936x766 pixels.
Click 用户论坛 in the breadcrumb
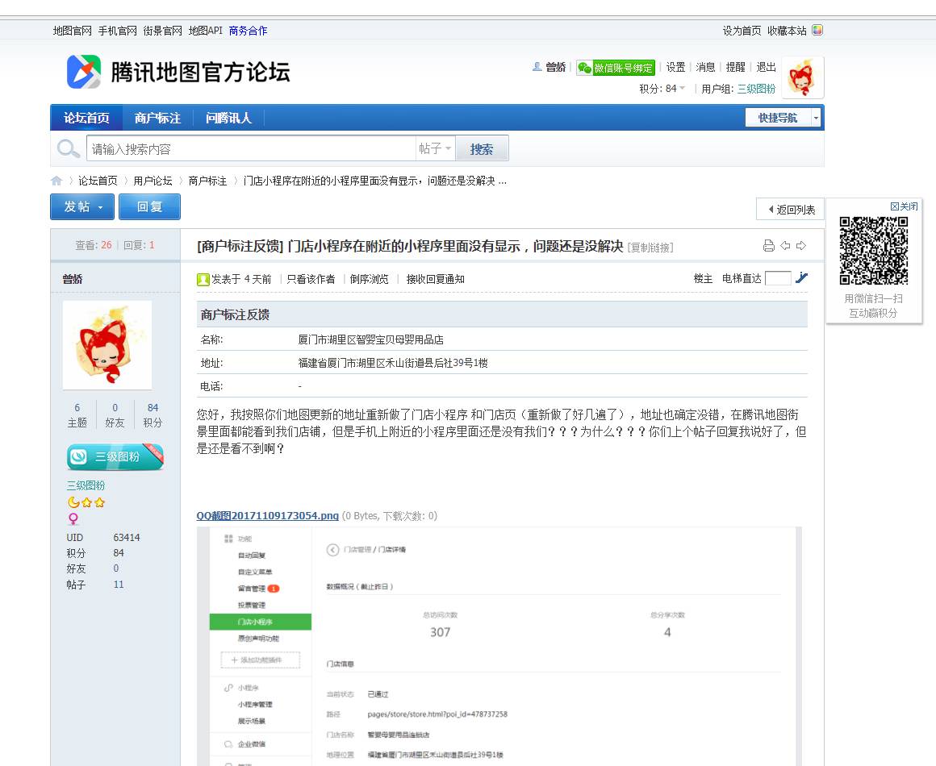click(x=153, y=181)
